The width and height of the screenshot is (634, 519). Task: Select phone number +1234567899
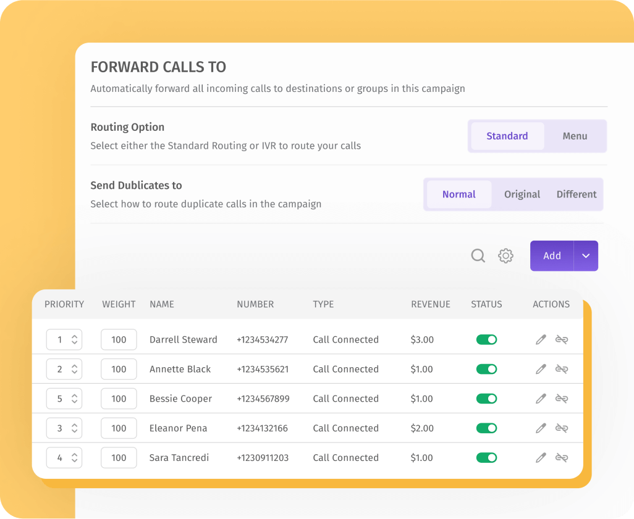click(263, 399)
